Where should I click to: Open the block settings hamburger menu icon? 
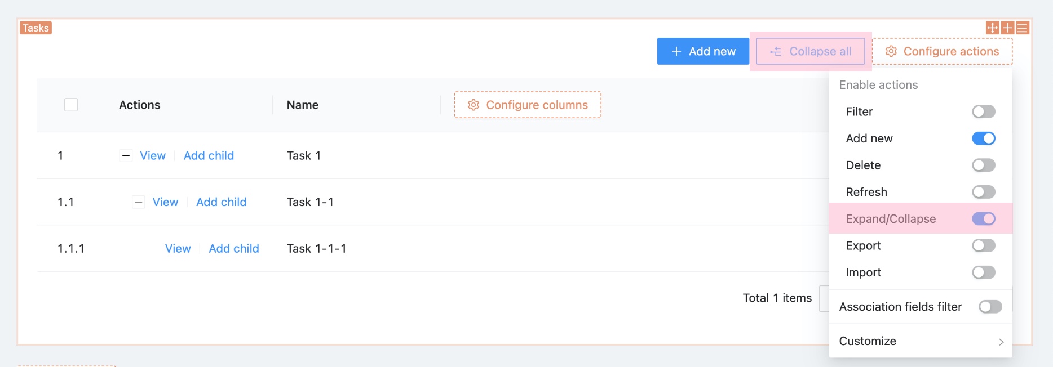[x=1023, y=28]
